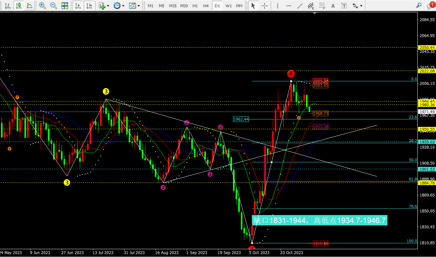
Task: Select the D1 daily timeframe
Action: (x=217, y=6)
